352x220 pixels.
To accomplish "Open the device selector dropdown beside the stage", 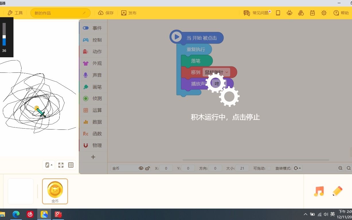I will (x=48, y=165).
